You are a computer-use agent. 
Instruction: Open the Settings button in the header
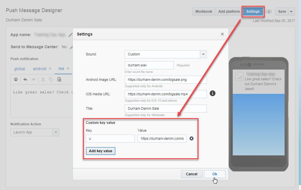coord(253,12)
